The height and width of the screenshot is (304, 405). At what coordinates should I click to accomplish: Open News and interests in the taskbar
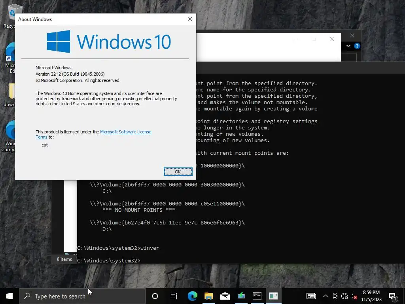click(311, 296)
